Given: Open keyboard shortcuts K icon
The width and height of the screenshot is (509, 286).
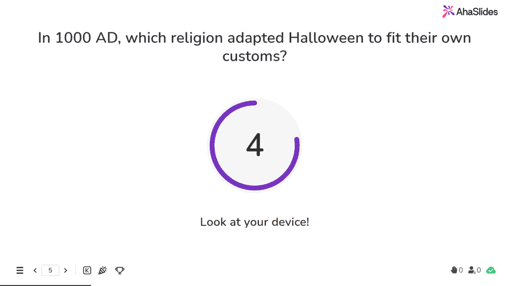Looking at the screenshot, I should [87, 270].
